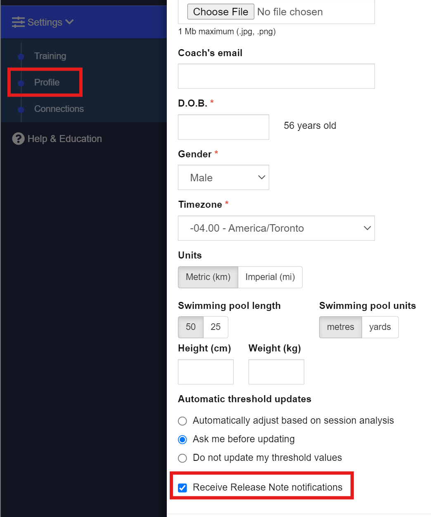The height and width of the screenshot is (517, 431).
Task: Select Automatically adjust based on session analysis
Action: click(x=182, y=421)
